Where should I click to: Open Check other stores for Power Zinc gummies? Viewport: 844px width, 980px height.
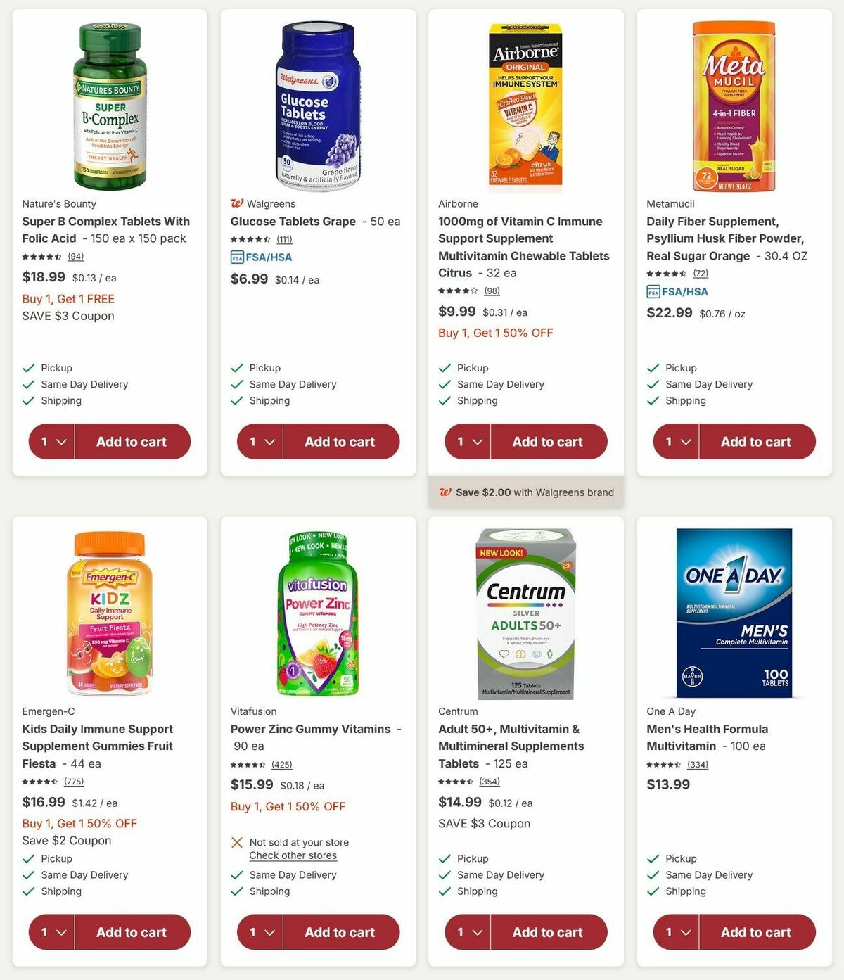(293, 855)
